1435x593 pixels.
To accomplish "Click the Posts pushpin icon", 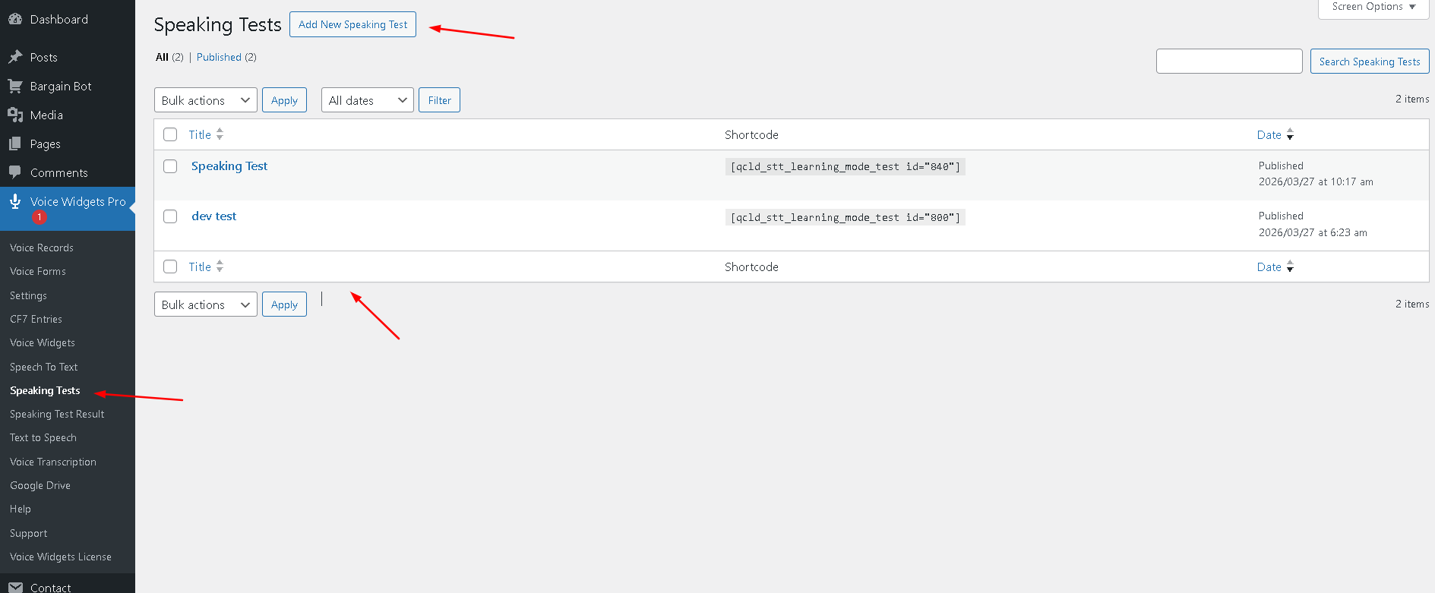I will 15,57.
